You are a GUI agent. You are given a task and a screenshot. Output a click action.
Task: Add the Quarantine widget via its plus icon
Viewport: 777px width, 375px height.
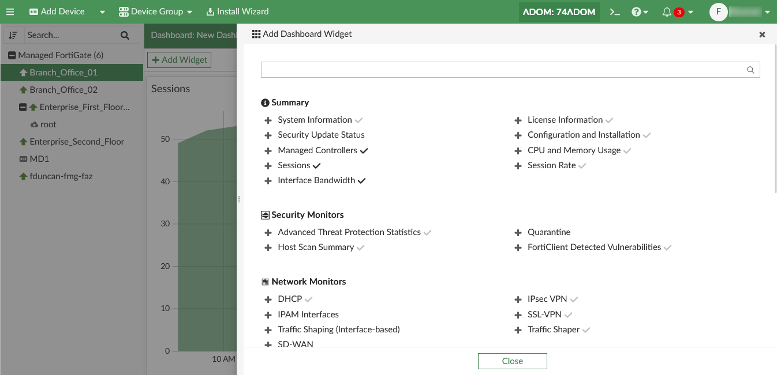coord(518,232)
